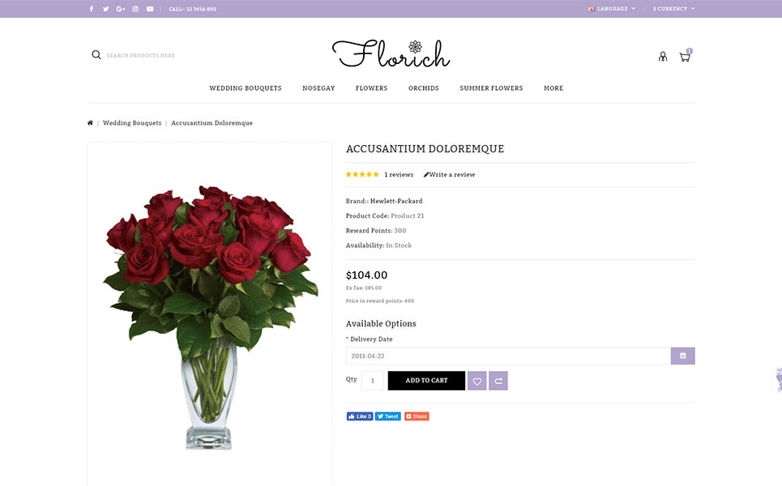Click the quantity input field
The height and width of the screenshot is (486, 782).
tap(373, 381)
